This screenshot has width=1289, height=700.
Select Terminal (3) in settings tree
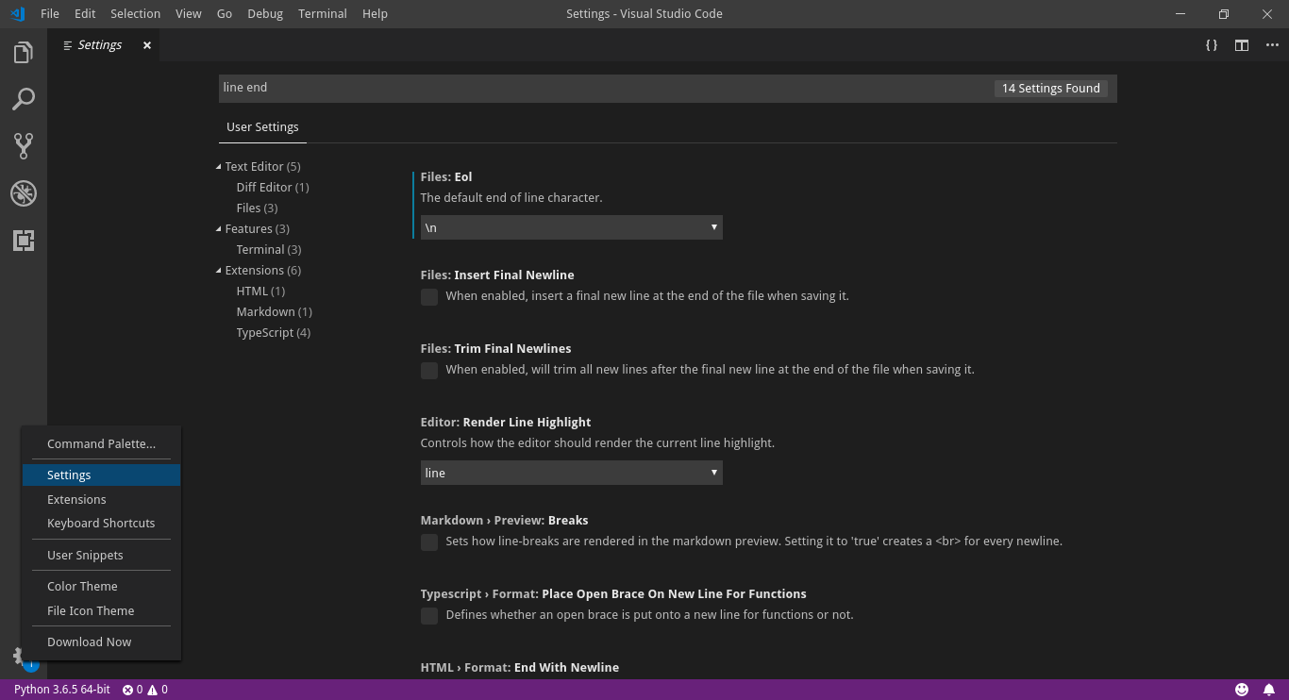269,249
